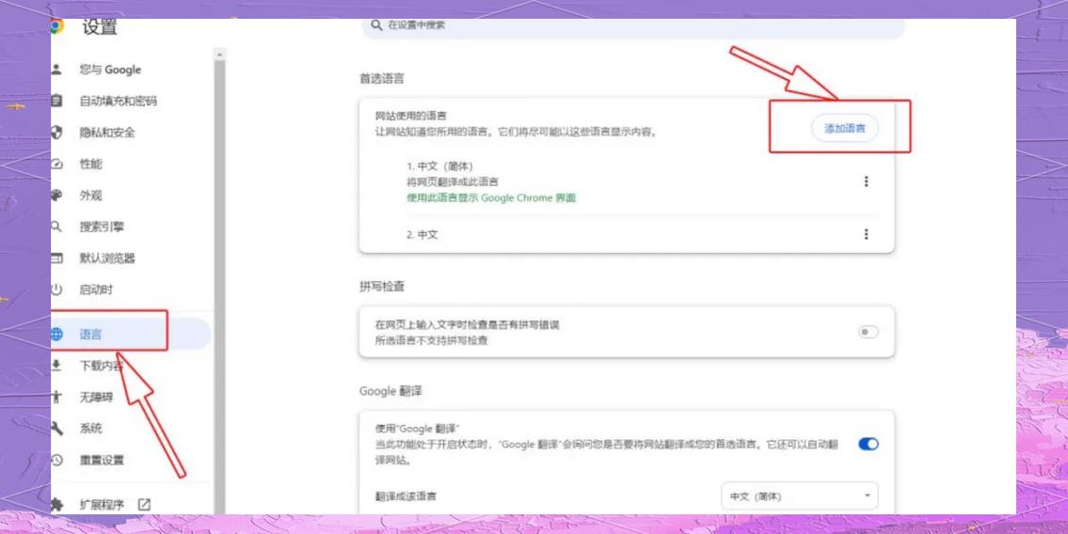This screenshot has width=1068, height=534.
Task: Go to 自动填充和密码 section
Action: (118, 101)
